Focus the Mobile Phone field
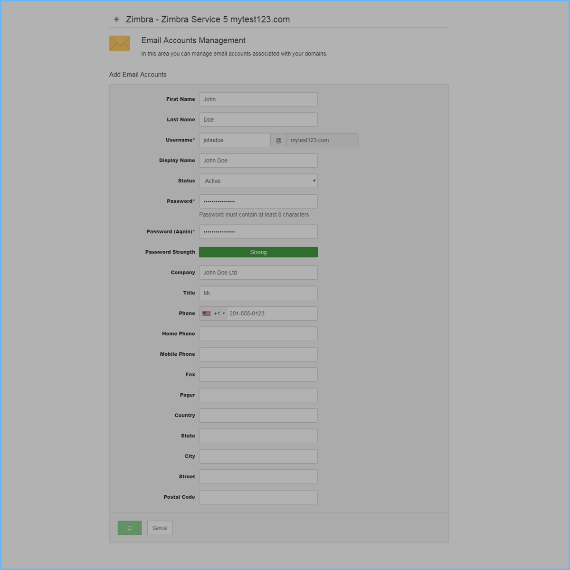 point(258,354)
